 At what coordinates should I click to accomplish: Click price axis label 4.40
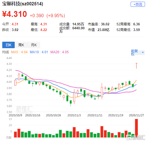coord(9,58)
